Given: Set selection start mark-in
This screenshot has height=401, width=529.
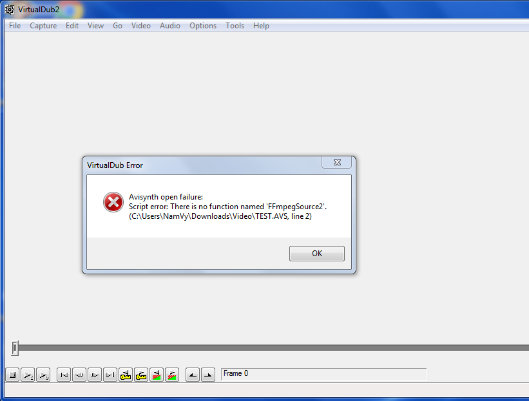Looking at the screenshot, I should [193, 375].
